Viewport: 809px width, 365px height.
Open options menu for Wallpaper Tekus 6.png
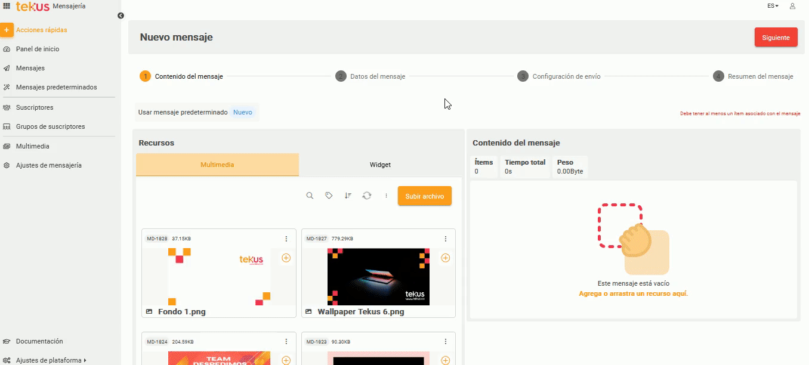click(x=445, y=239)
